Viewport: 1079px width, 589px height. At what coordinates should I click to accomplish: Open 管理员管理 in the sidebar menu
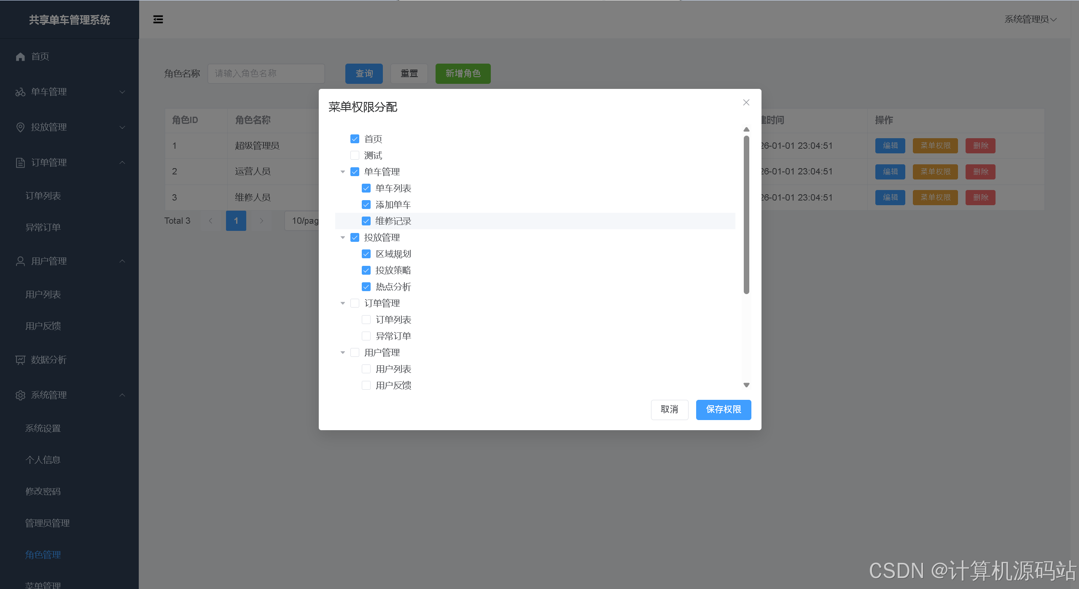pos(47,523)
